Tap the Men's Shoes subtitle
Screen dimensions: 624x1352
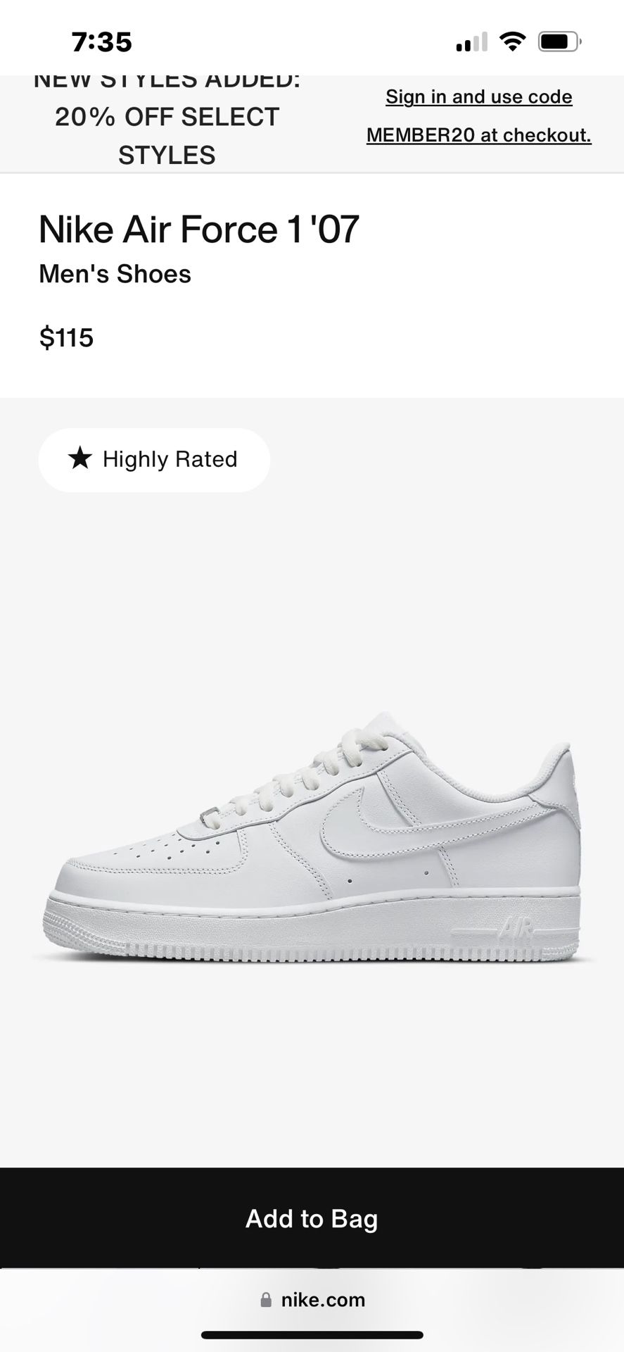[115, 274]
